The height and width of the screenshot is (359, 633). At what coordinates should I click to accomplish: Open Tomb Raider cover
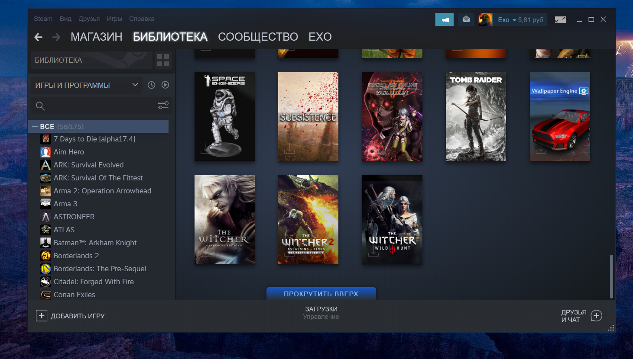click(476, 117)
